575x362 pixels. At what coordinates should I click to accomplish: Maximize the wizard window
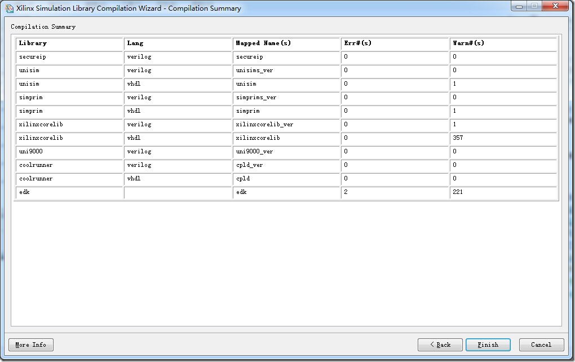(533, 6)
